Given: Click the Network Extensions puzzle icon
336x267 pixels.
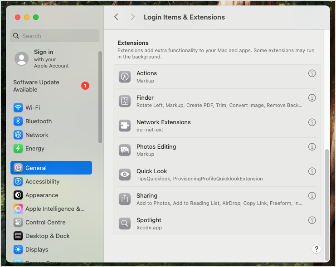Looking at the screenshot, I should click(125, 126).
